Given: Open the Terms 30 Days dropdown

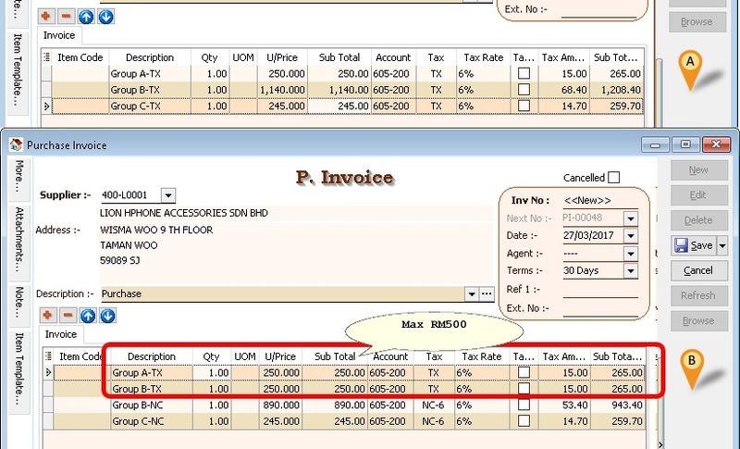Looking at the screenshot, I should coord(631,270).
